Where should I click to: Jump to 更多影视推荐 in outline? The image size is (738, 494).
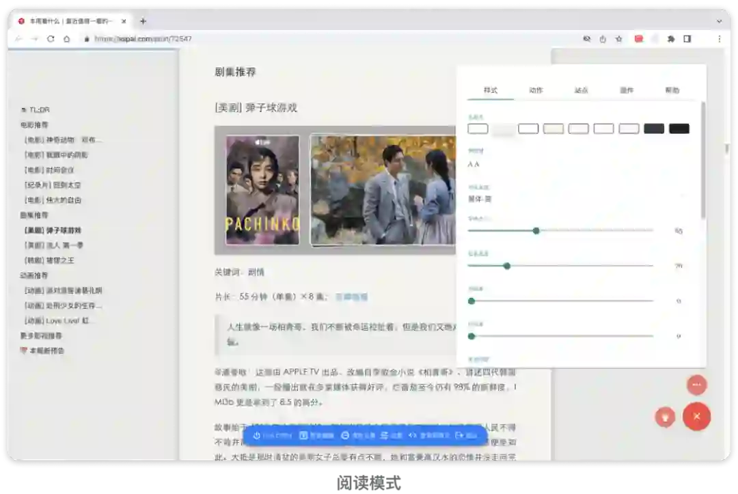coord(41,335)
